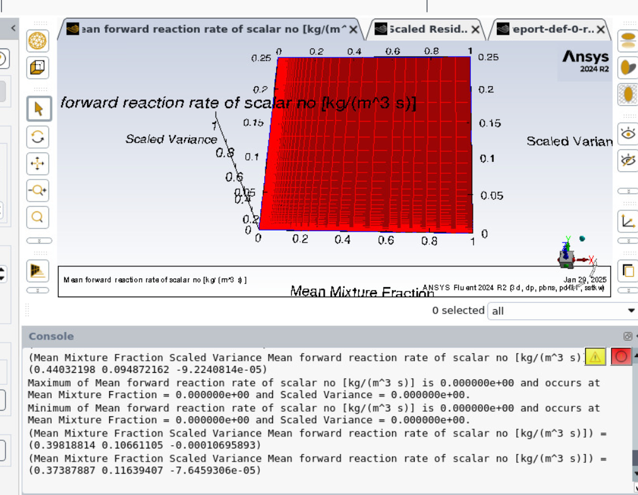Select the pointer selection tool

[x=39, y=109]
